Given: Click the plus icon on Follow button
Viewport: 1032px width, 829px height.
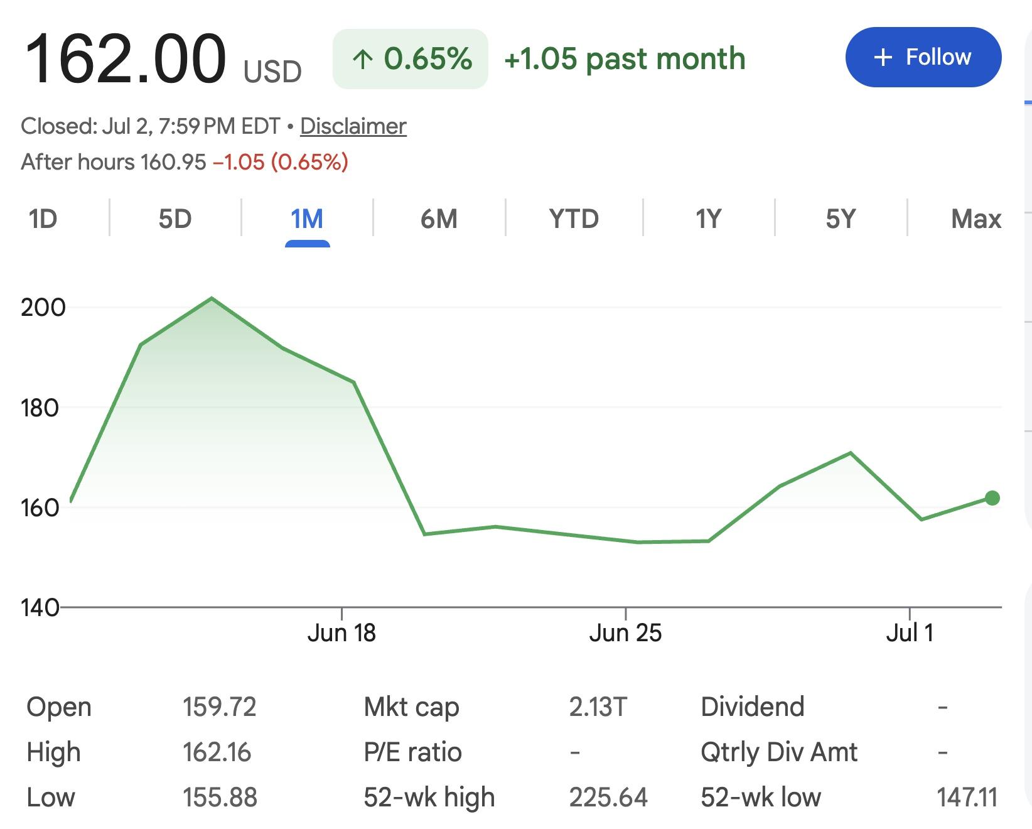Looking at the screenshot, I should pyautogui.click(x=883, y=58).
